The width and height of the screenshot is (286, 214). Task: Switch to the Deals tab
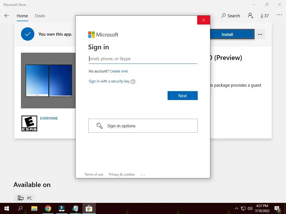[40, 16]
